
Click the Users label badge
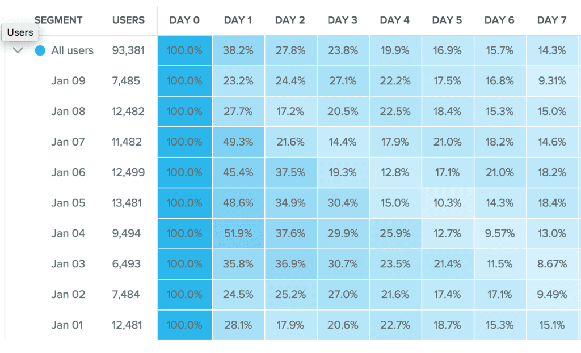pyautogui.click(x=20, y=32)
